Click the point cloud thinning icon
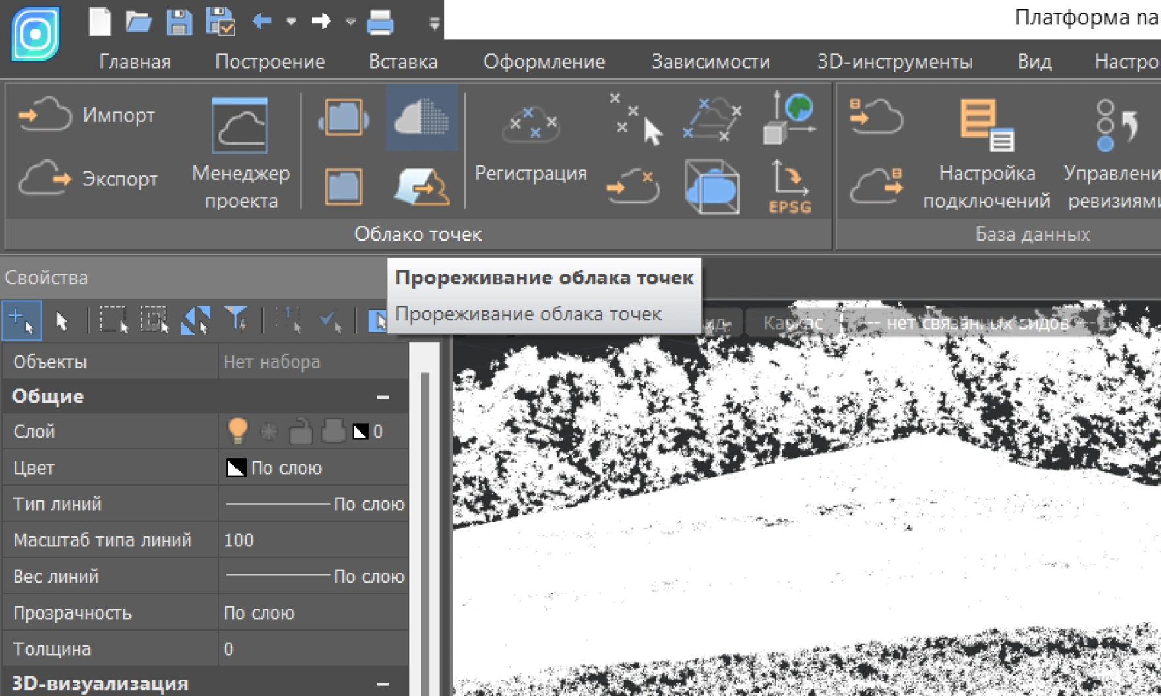The width and height of the screenshot is (1161, 696). click(422, 118)
